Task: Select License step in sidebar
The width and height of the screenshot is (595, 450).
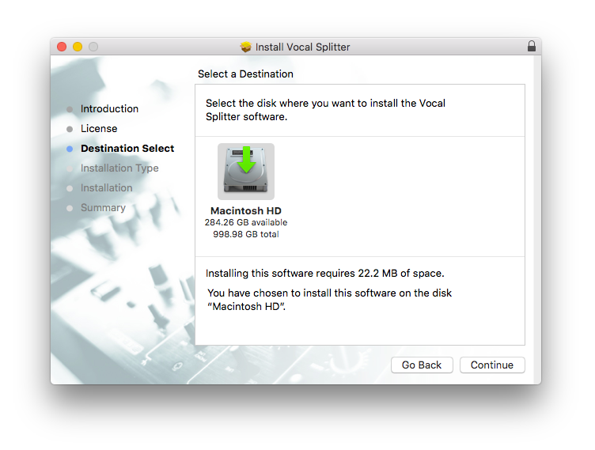Action: coord(99,129)
